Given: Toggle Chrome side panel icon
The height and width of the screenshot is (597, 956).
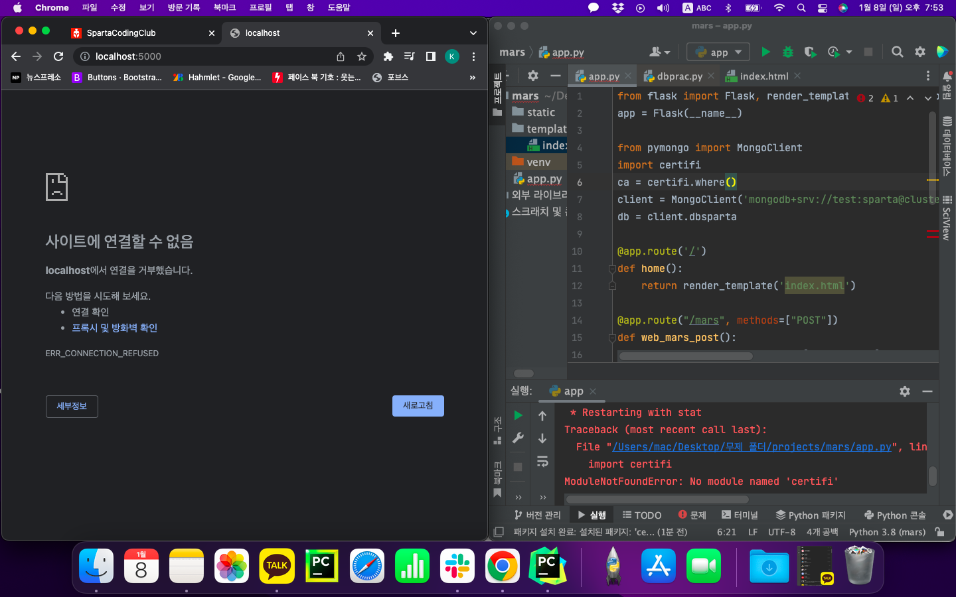Looking at the screenshot, I should coord(431,56).
